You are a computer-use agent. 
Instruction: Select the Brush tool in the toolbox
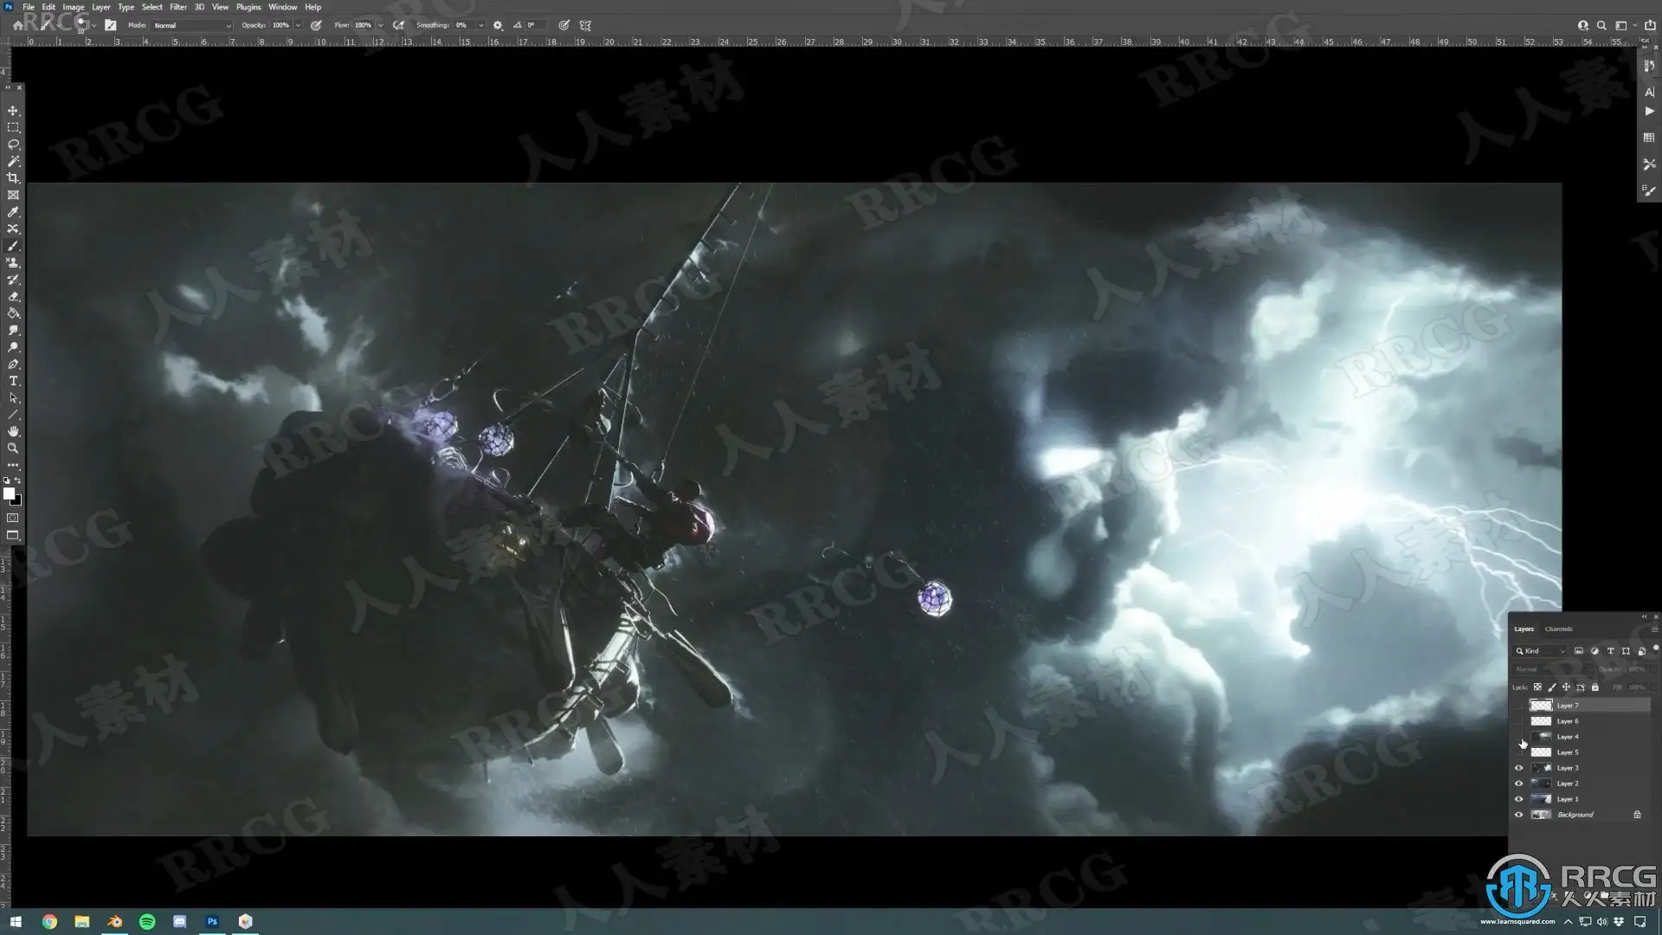13,246
